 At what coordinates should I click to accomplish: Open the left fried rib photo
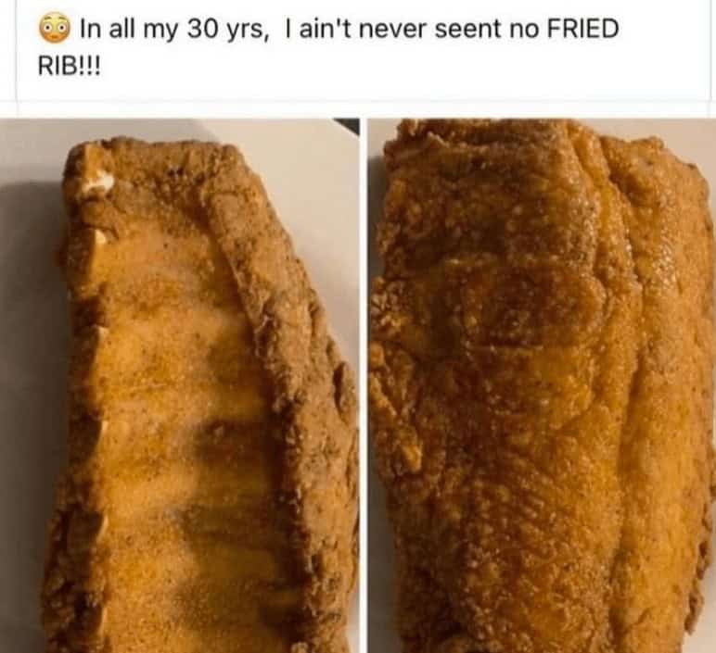click(x=179, y=385)
